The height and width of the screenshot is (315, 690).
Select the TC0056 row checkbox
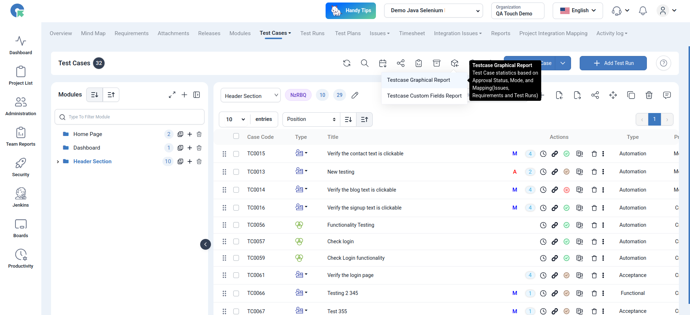tap(236, 225)
